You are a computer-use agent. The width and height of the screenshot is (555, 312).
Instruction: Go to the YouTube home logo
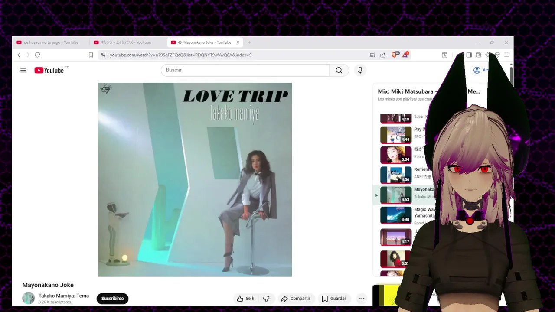click(49, 70)
